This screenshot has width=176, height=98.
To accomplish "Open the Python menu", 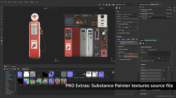I will [x=26, y=2].
